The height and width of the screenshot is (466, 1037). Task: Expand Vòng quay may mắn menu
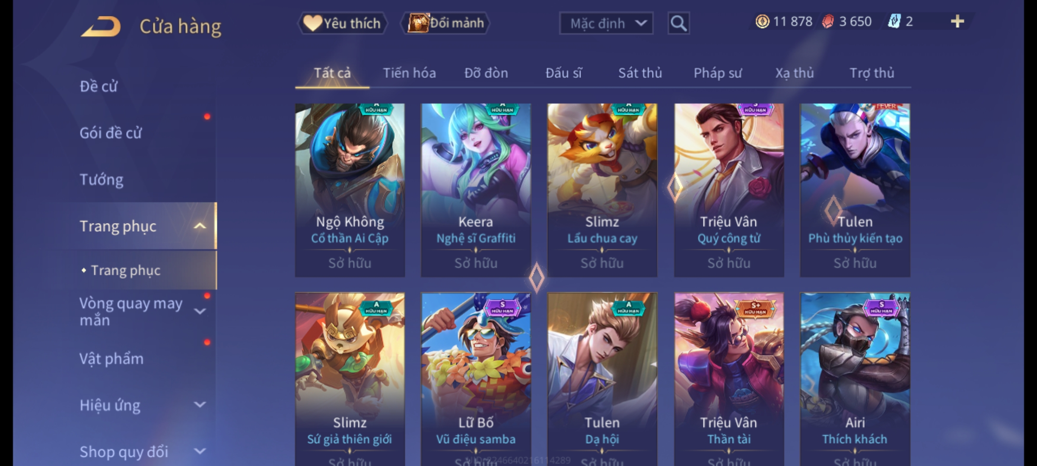tap(200, 312)
